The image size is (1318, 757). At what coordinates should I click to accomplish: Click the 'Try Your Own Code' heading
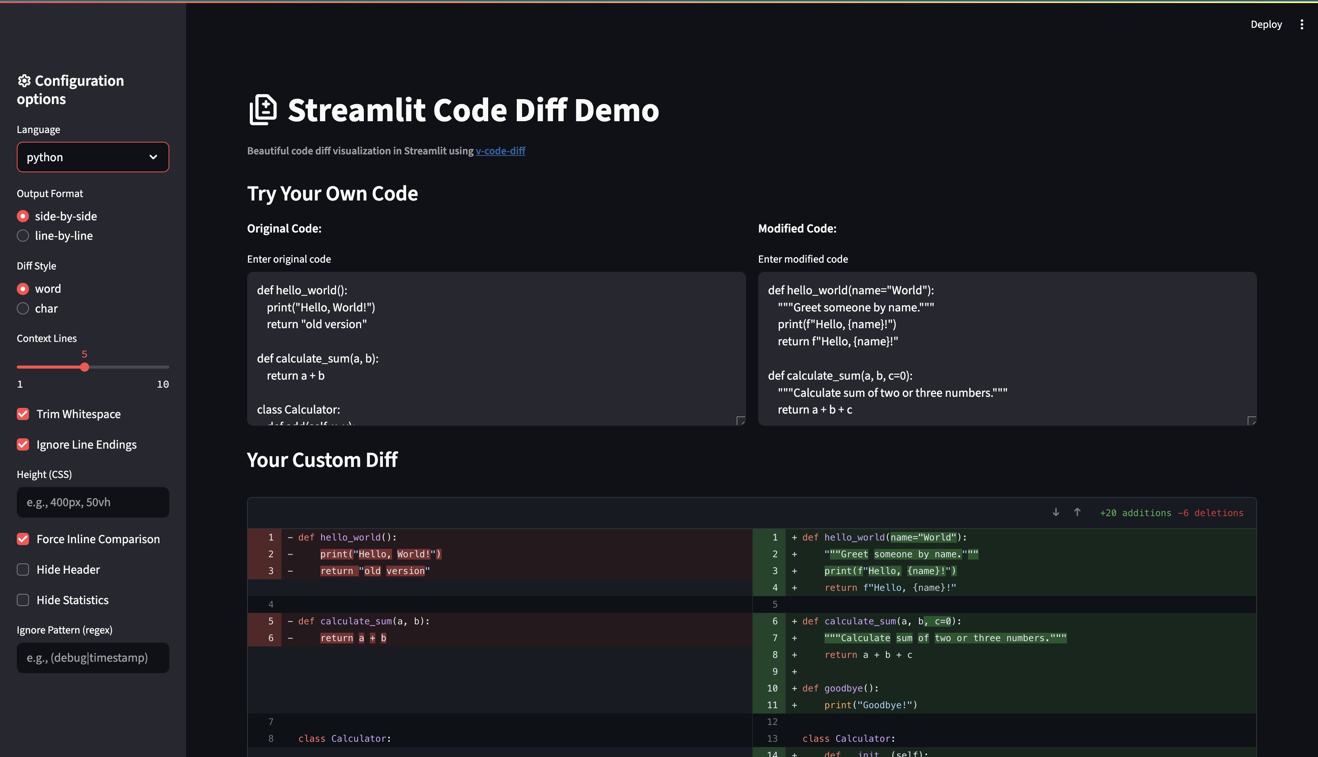pos(333,193)
